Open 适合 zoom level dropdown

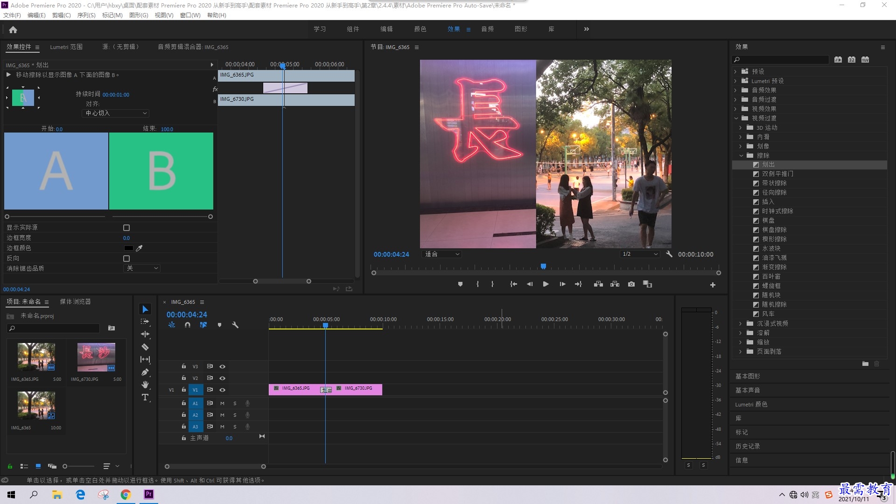(441, 254)
